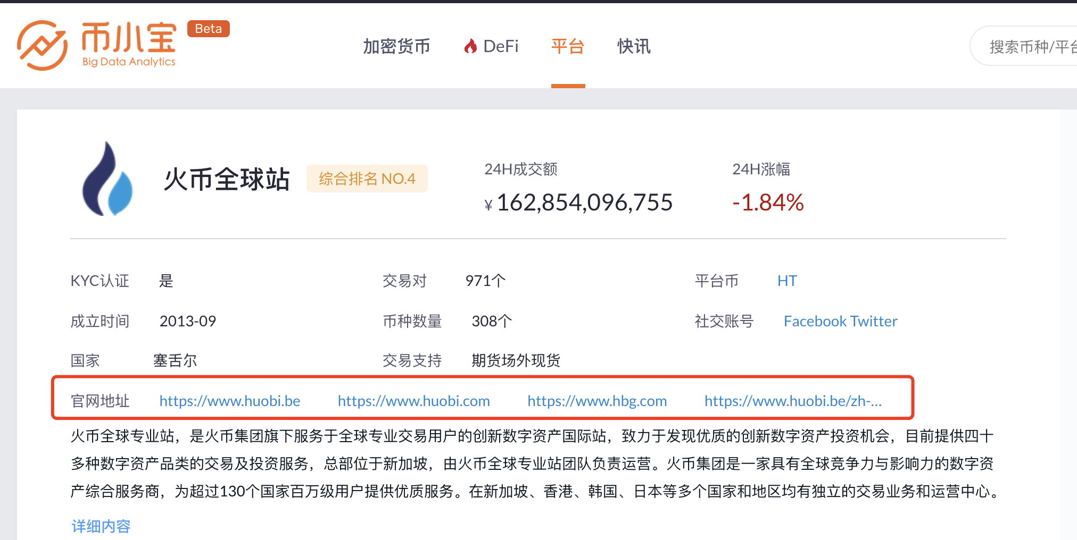Click the orange Beta badge
Image resolution: width=1077 pixels, height=540 pixels.
(208, 28)
